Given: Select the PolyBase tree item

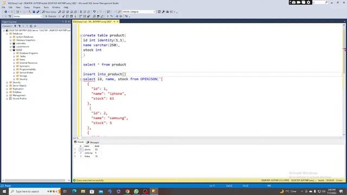Looking at the screenshot, I should click(x=17, y=92).
